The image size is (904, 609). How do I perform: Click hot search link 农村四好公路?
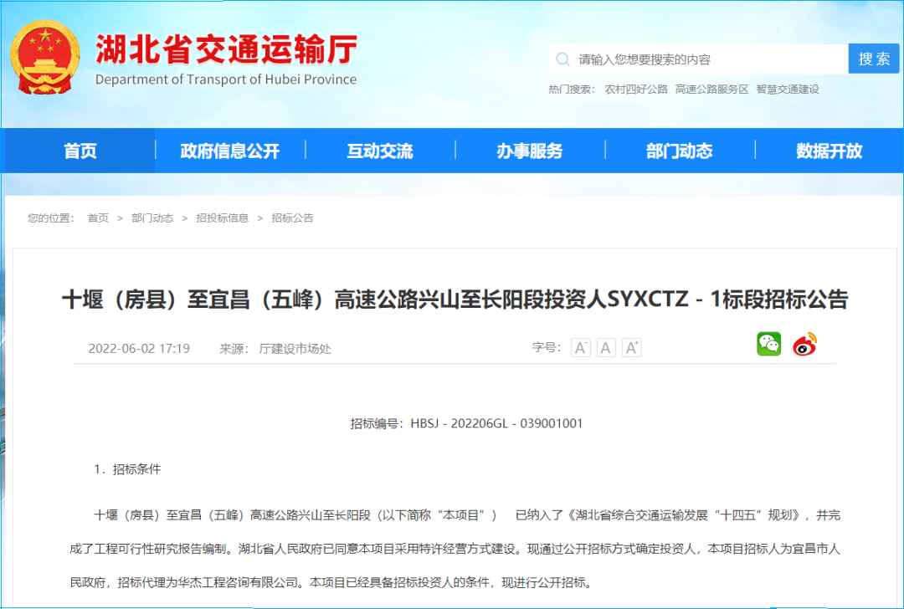click(x=636, y=90)
